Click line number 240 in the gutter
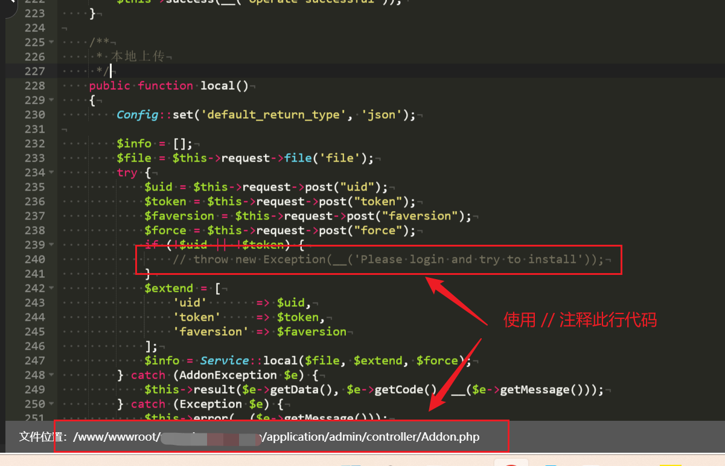The height and width of the screenshot is (466, 725). pyautogui.click(x=34, y=259)
